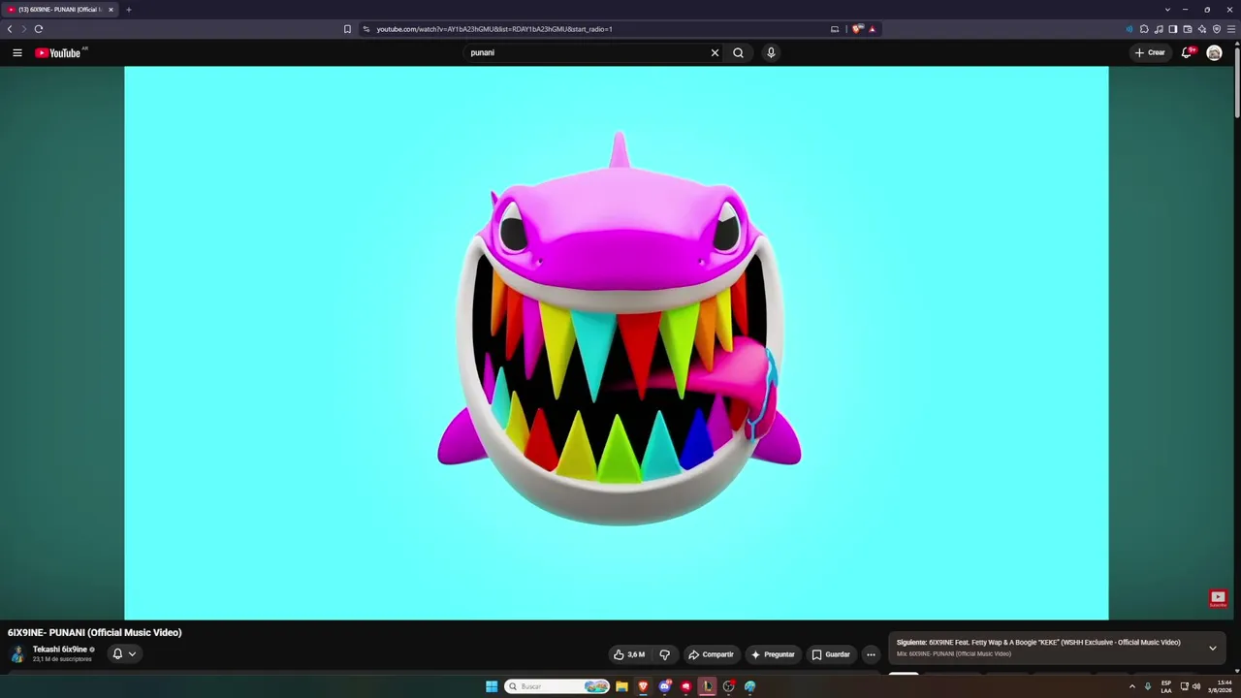Open League of Legends from the taskbar
Screen dimensions: 1241x698
(x=707, y=686)
